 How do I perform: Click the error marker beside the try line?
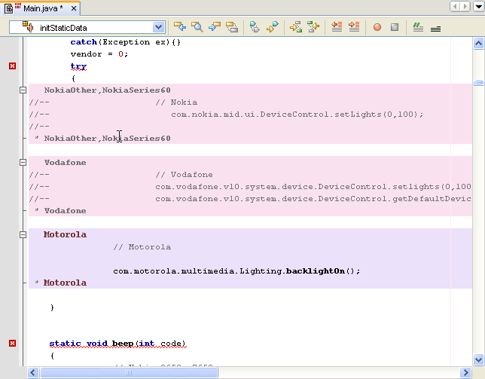(12, 66)
